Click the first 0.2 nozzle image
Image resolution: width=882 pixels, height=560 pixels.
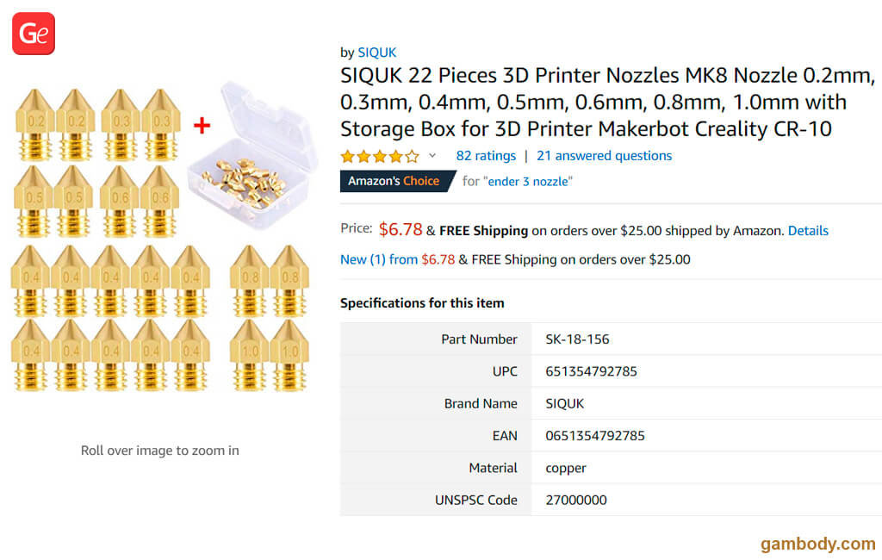(x=35, y=123)
